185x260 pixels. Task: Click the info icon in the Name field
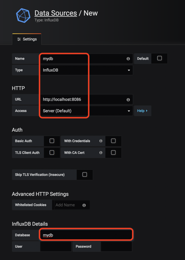pos(128,59)
